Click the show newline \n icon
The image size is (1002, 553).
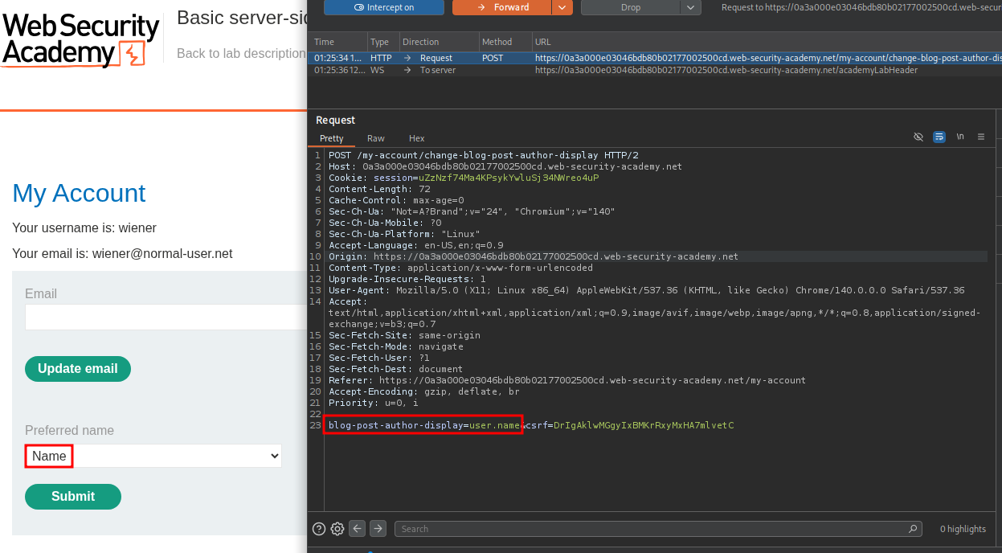[960, 137]
